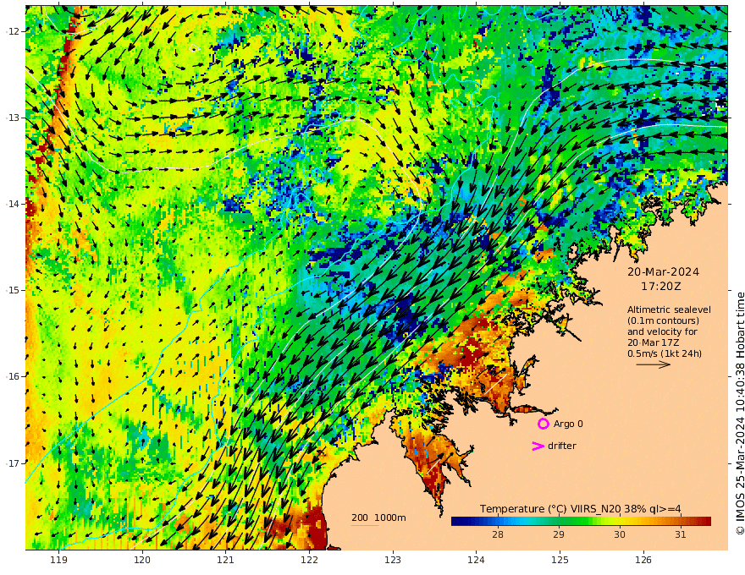The width and height of the screenshot is (745, 575).
Task: Click the 20-Mar-2024 date label
Action: [x=663, y=271]
